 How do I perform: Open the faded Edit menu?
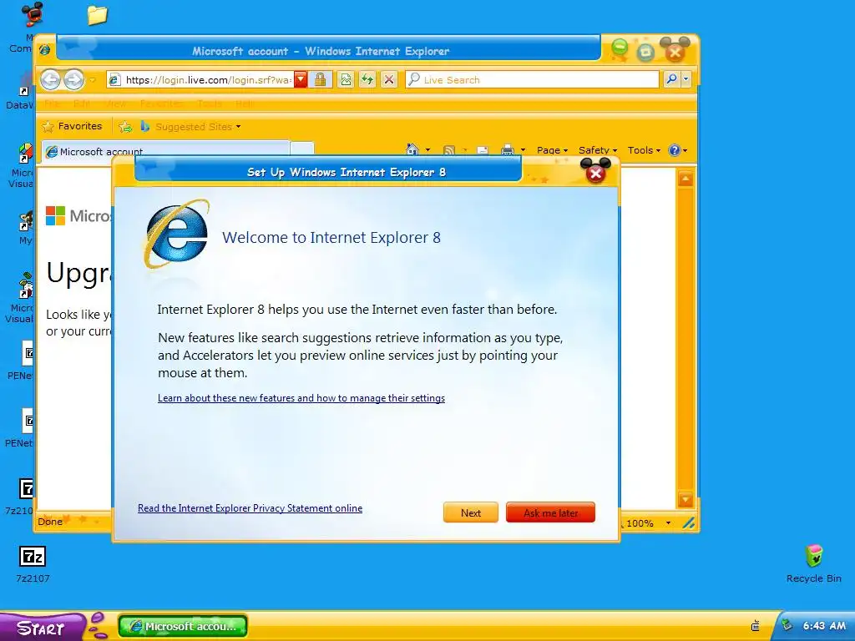[x=82, y=103]
